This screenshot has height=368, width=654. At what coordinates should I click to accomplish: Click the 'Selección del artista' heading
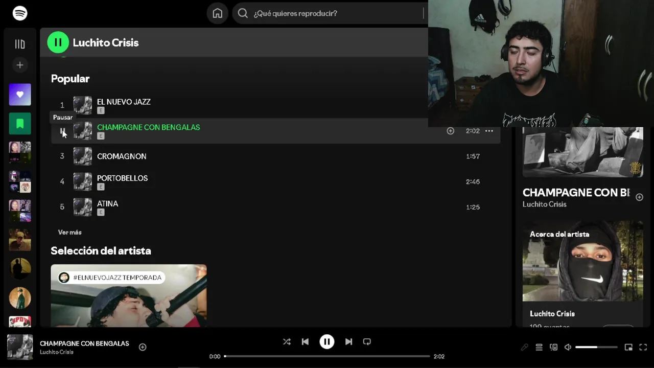pos(101,251)
